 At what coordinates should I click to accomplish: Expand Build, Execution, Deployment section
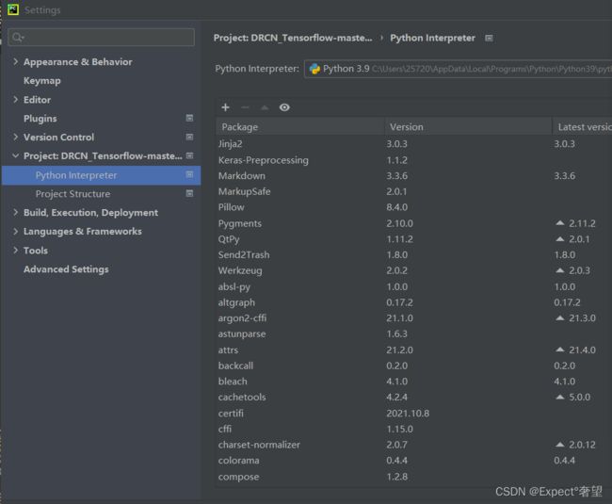[15, 212]
